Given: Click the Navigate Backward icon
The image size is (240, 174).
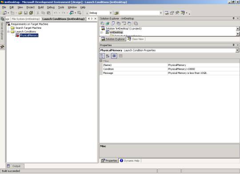Looking at the screenshot, I should (72, 13).
